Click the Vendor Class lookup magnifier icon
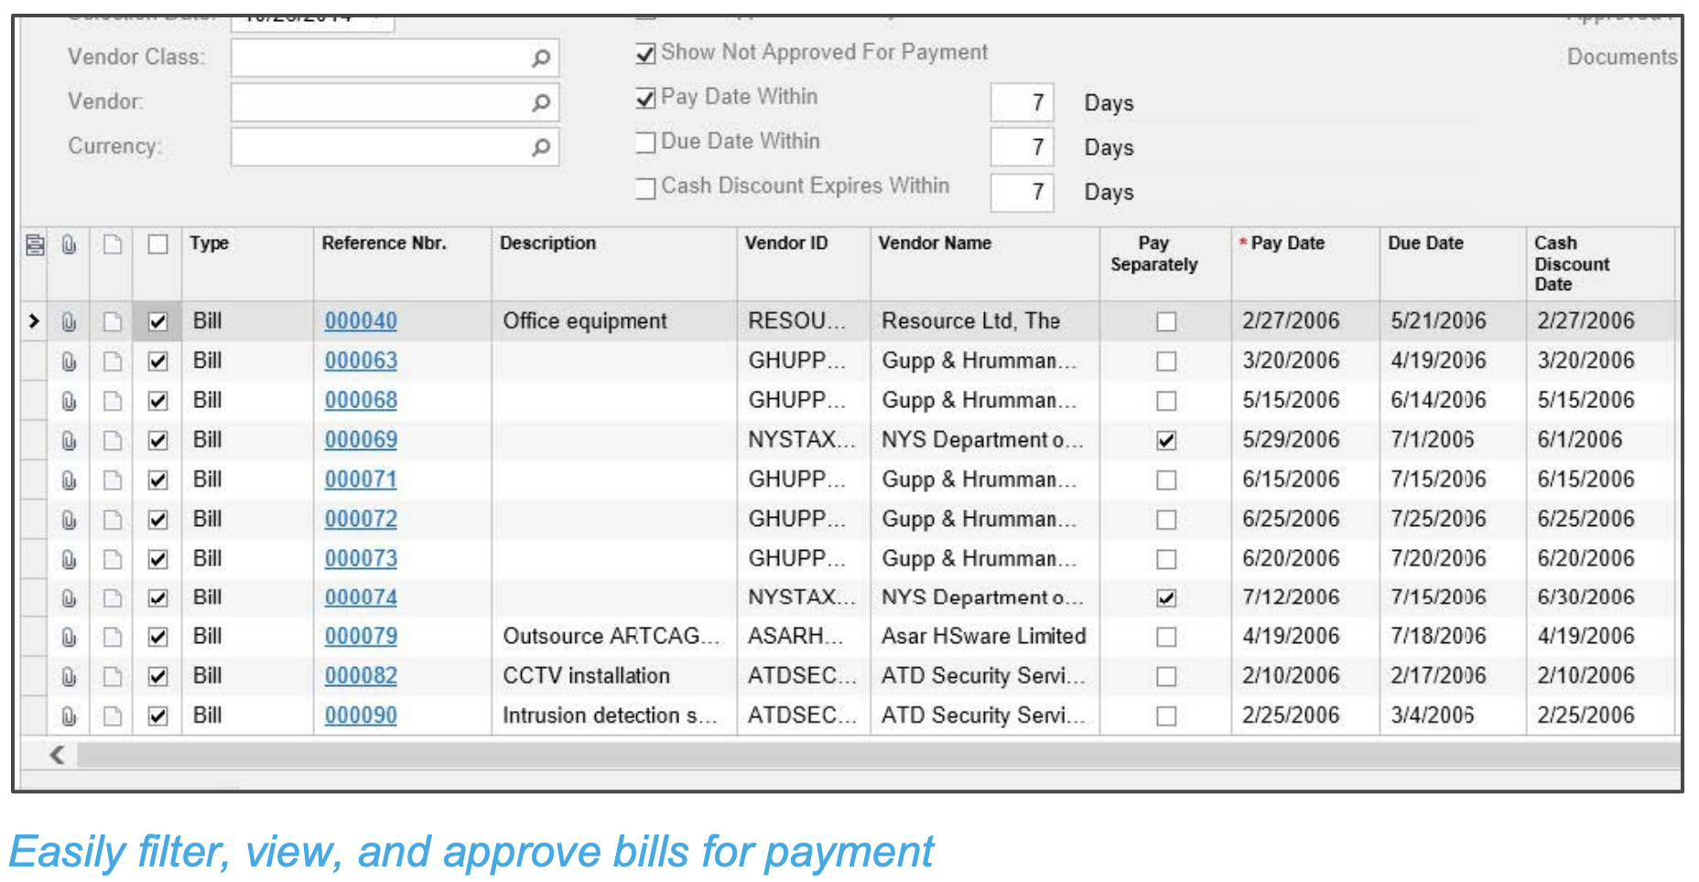This screenshot has height=882, width=1699. pyautogui.click(x=541, y=58)
